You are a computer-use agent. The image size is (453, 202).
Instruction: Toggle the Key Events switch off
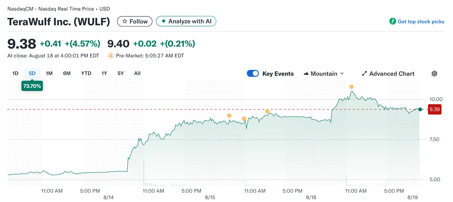pyautogui.click(x=253, y=74)
